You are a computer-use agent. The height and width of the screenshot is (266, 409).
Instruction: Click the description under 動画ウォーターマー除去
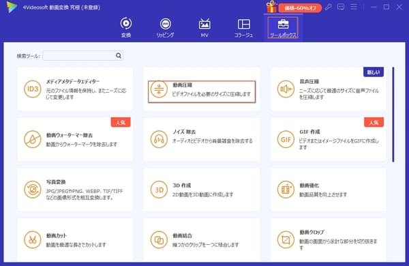coord(82,144)
